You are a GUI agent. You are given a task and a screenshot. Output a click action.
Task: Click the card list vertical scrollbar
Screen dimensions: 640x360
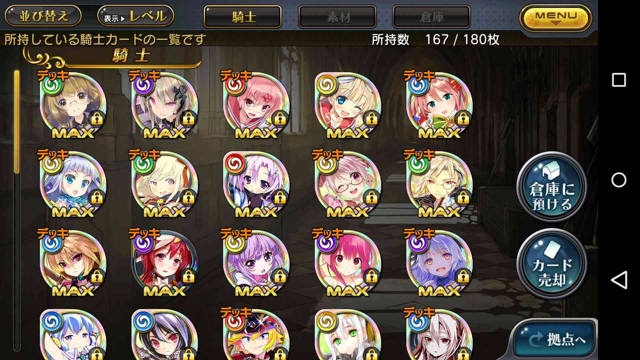click(17, 210)
